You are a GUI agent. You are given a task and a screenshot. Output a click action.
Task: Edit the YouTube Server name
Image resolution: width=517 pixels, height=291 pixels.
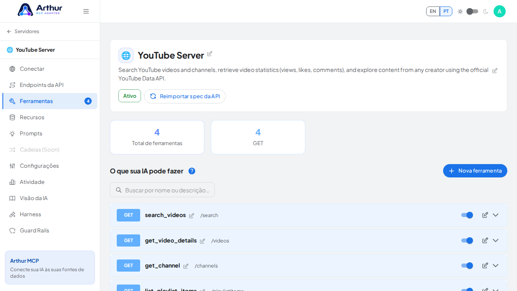[x=210, y=54]
